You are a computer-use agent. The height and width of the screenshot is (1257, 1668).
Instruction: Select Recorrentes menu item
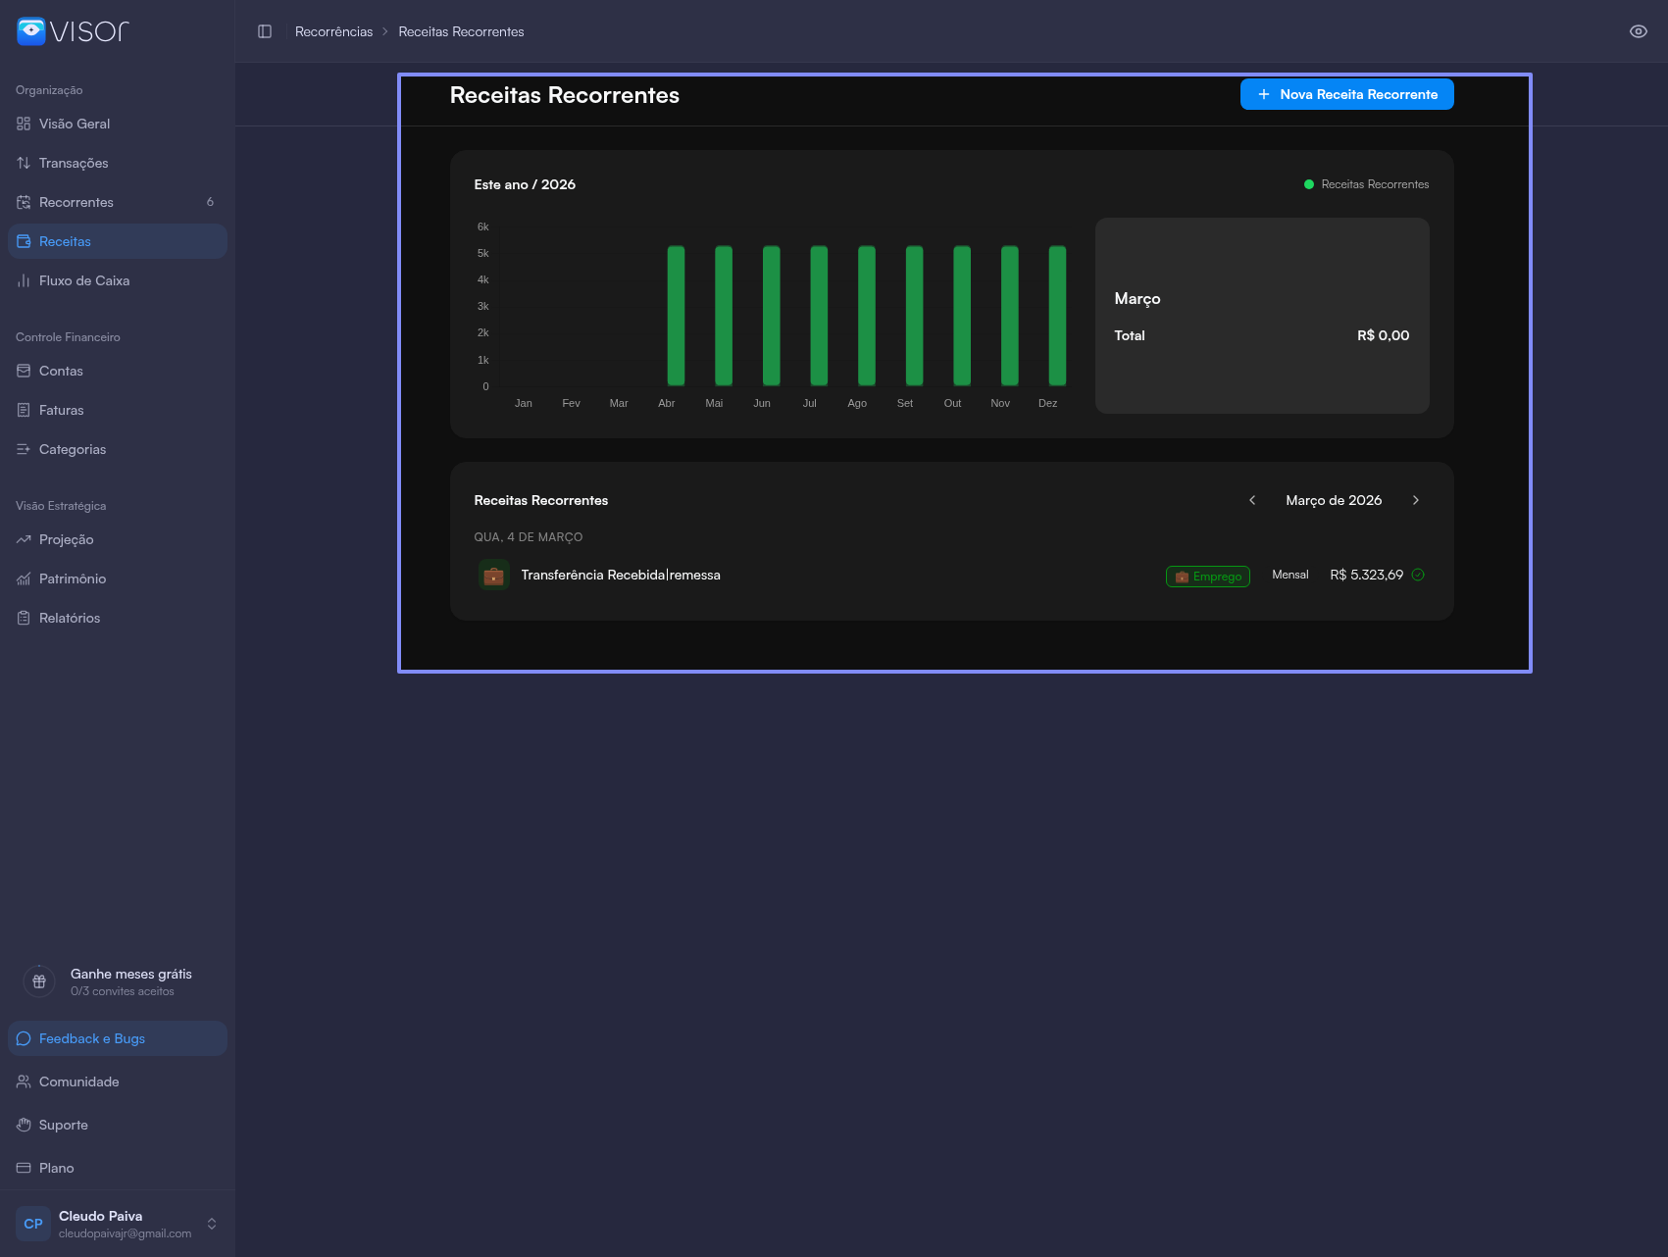click(x=76, y=202)
